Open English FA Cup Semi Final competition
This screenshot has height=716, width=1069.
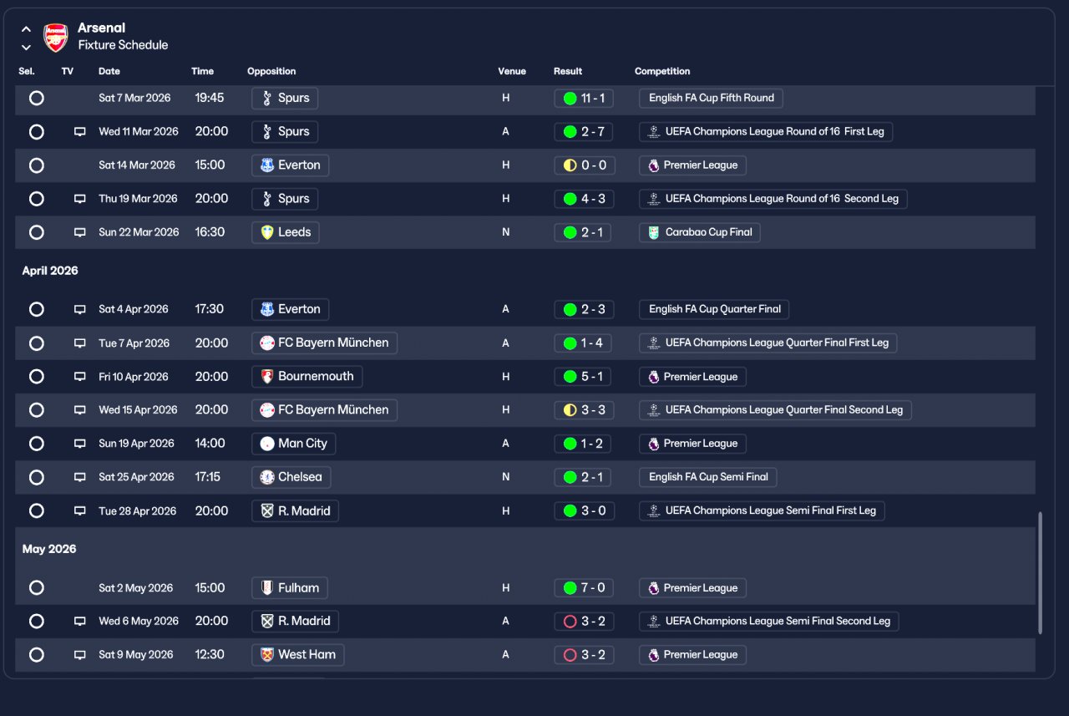(708, 477)
